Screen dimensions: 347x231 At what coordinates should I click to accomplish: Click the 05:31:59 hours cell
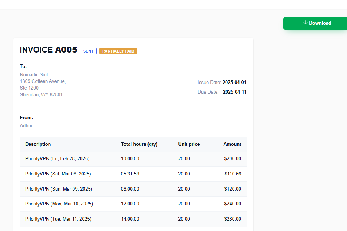coord(130,174)
